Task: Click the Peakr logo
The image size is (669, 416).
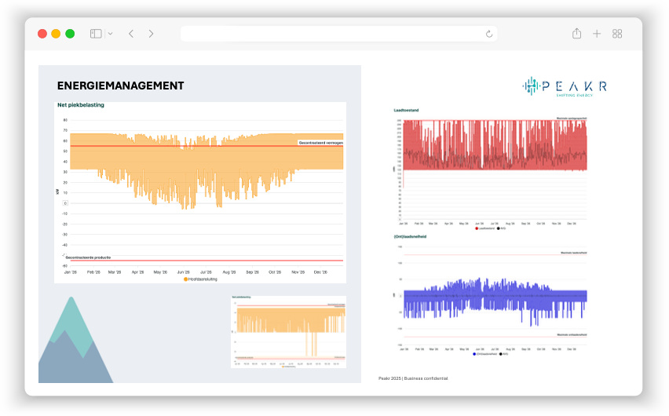Action: point(565,86)
